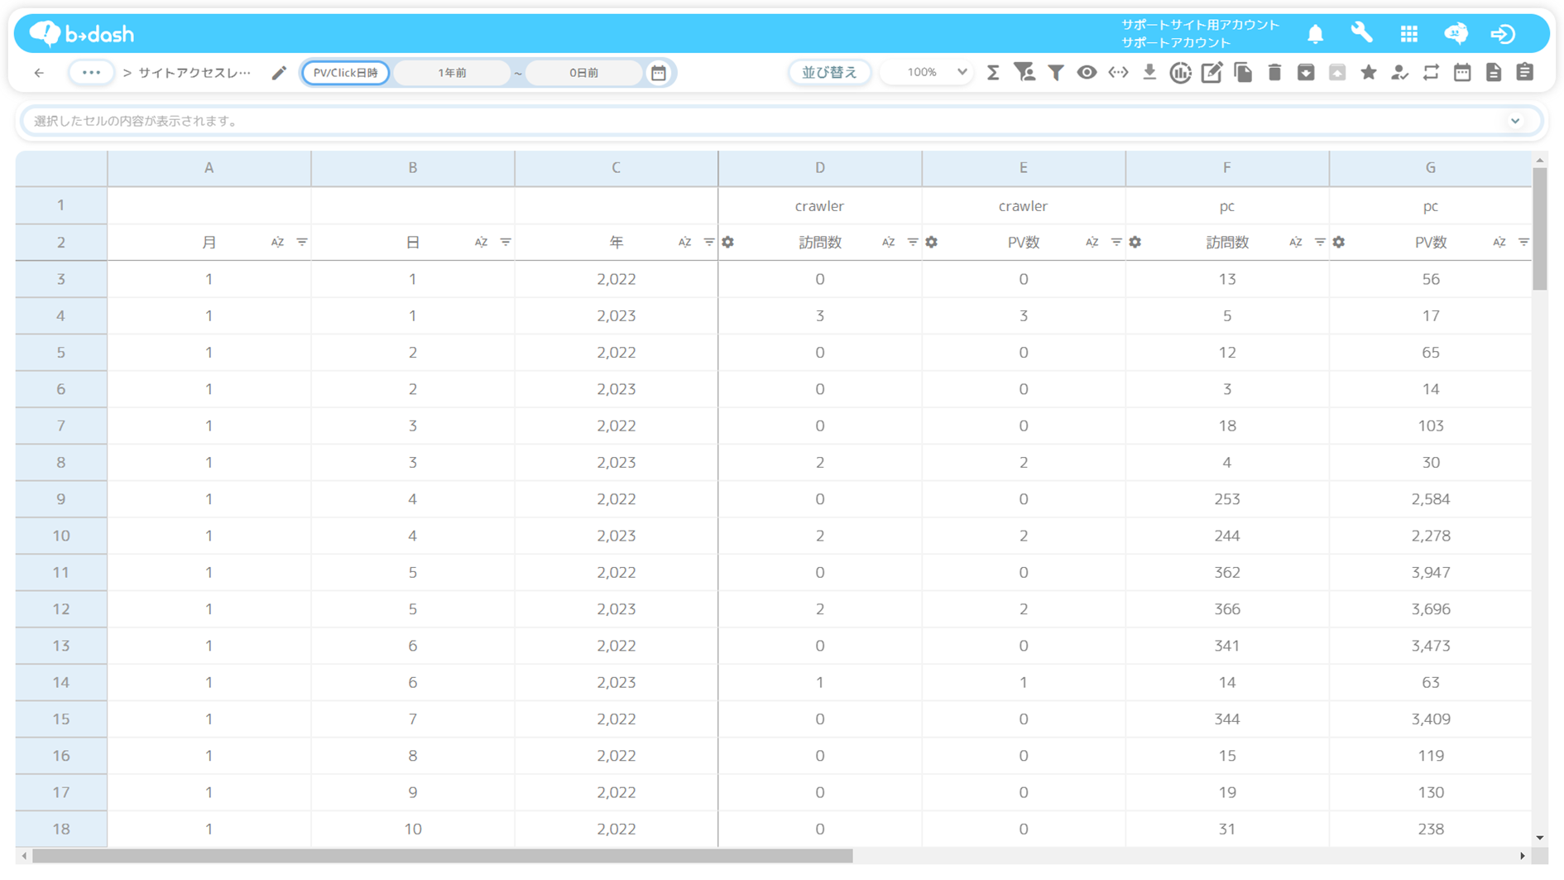1564x880 pixels.
Task: Click the clipboard icon in toolbar
Action: pyautogui.click(x=1525, y=73)
